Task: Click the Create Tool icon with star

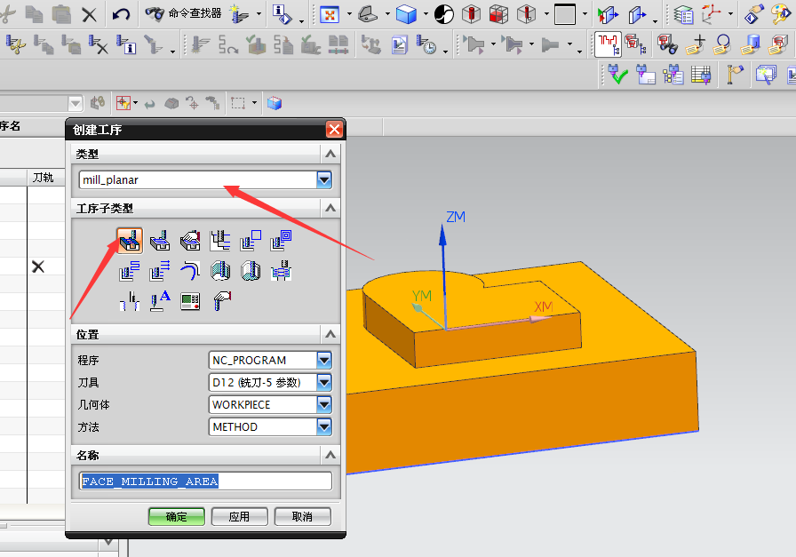Action: click(x=240, y=13)
